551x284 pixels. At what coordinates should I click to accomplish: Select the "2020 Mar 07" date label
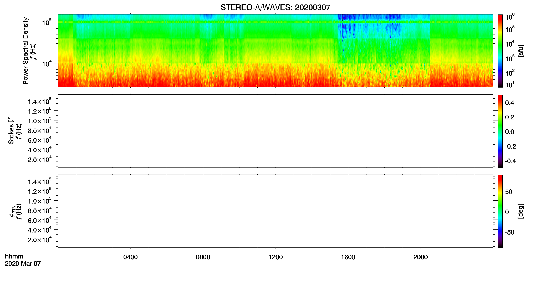click(23, 263)
